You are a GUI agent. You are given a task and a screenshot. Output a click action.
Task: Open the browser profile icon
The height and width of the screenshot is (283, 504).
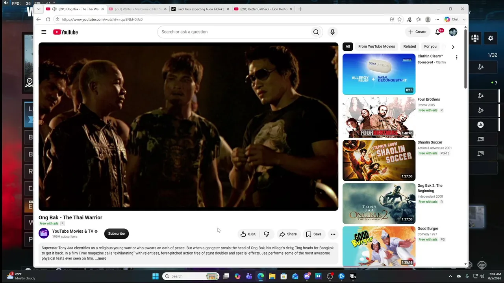[x=428, y=19]
